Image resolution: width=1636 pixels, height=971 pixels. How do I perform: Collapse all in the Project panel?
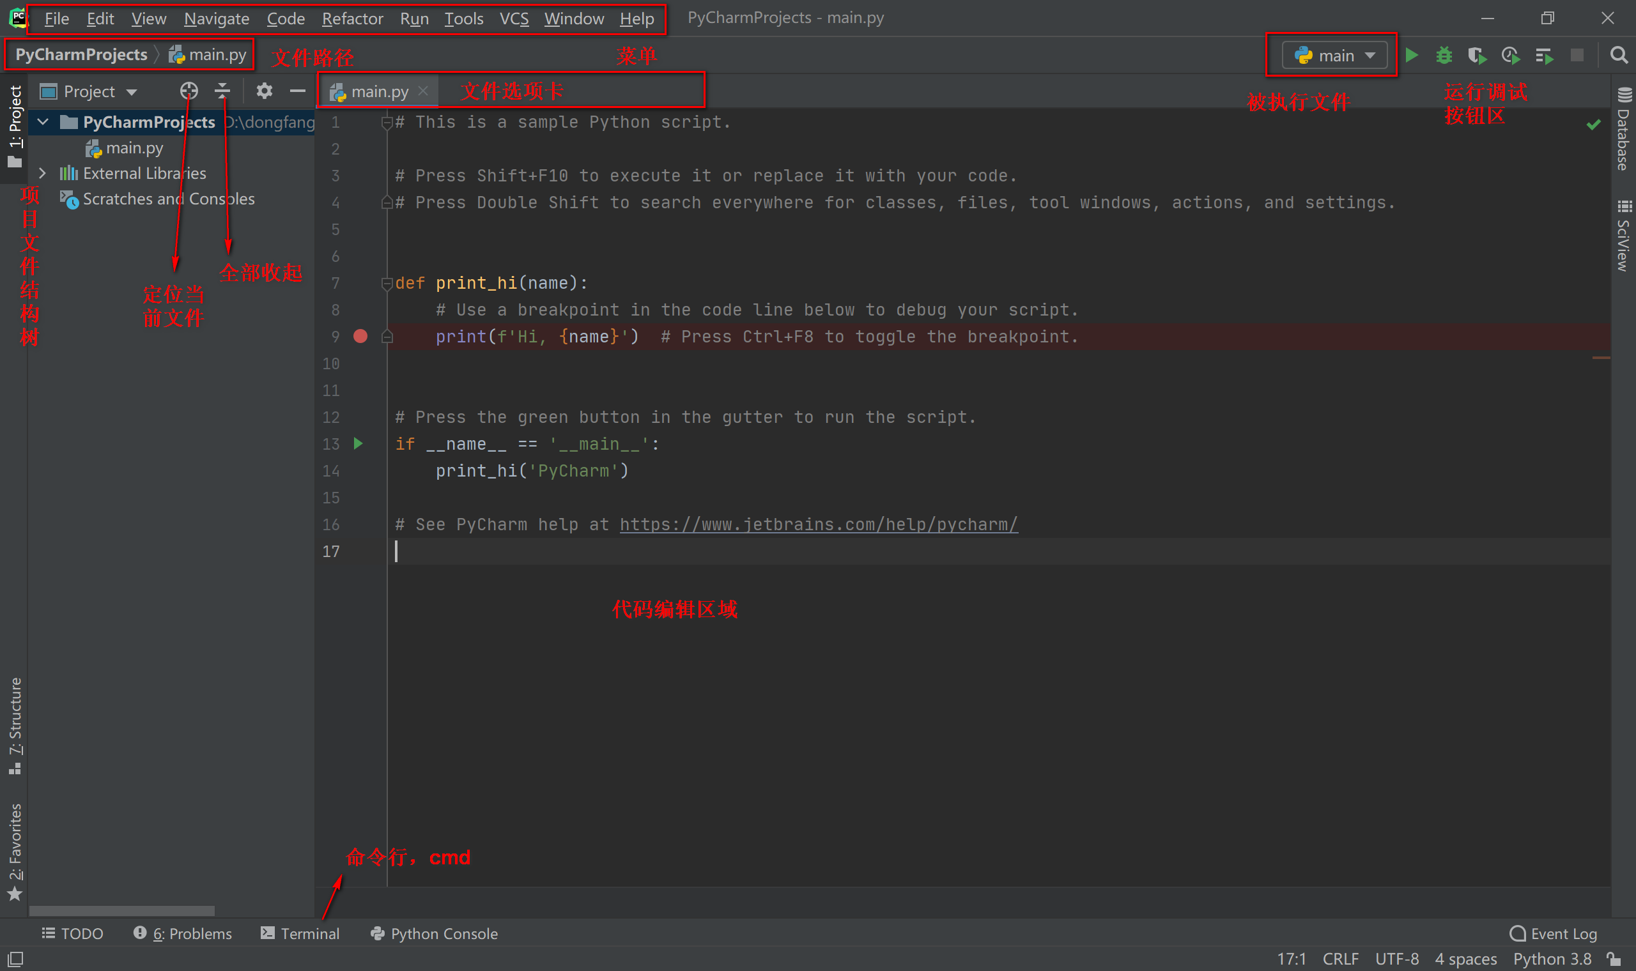222,90
